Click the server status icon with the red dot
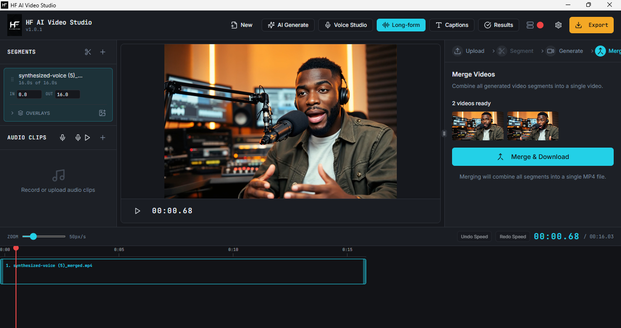 tap(535, 25)
